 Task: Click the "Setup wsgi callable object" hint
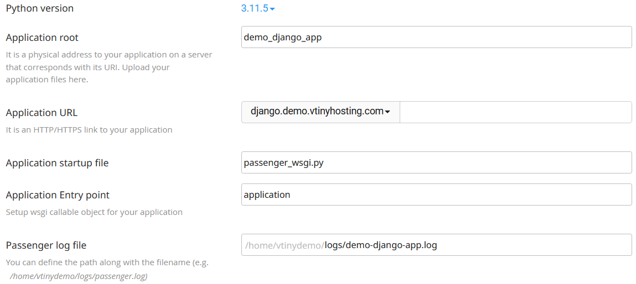click(x=94, y=212)
